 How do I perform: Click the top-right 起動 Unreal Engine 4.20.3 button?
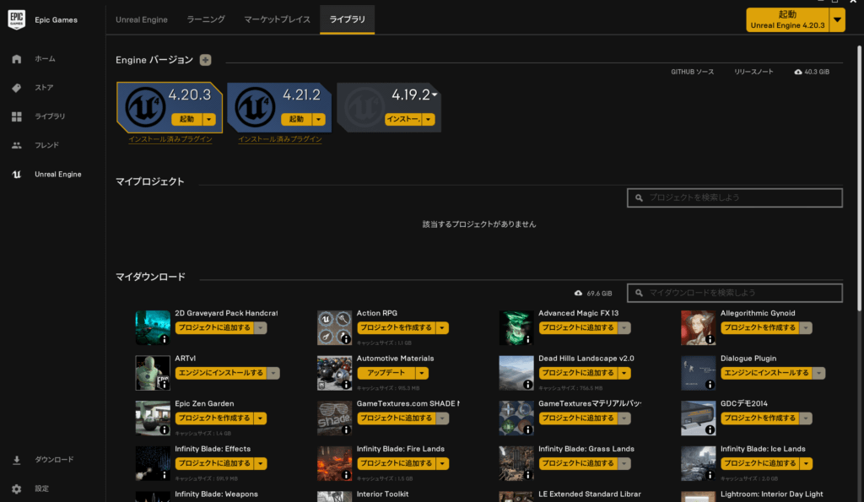coord(788,20)
